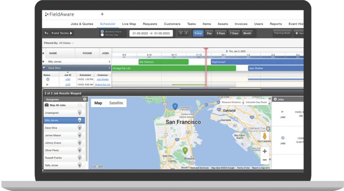Click the date range input field
This screenshot has width=344, height=191.
150,33
